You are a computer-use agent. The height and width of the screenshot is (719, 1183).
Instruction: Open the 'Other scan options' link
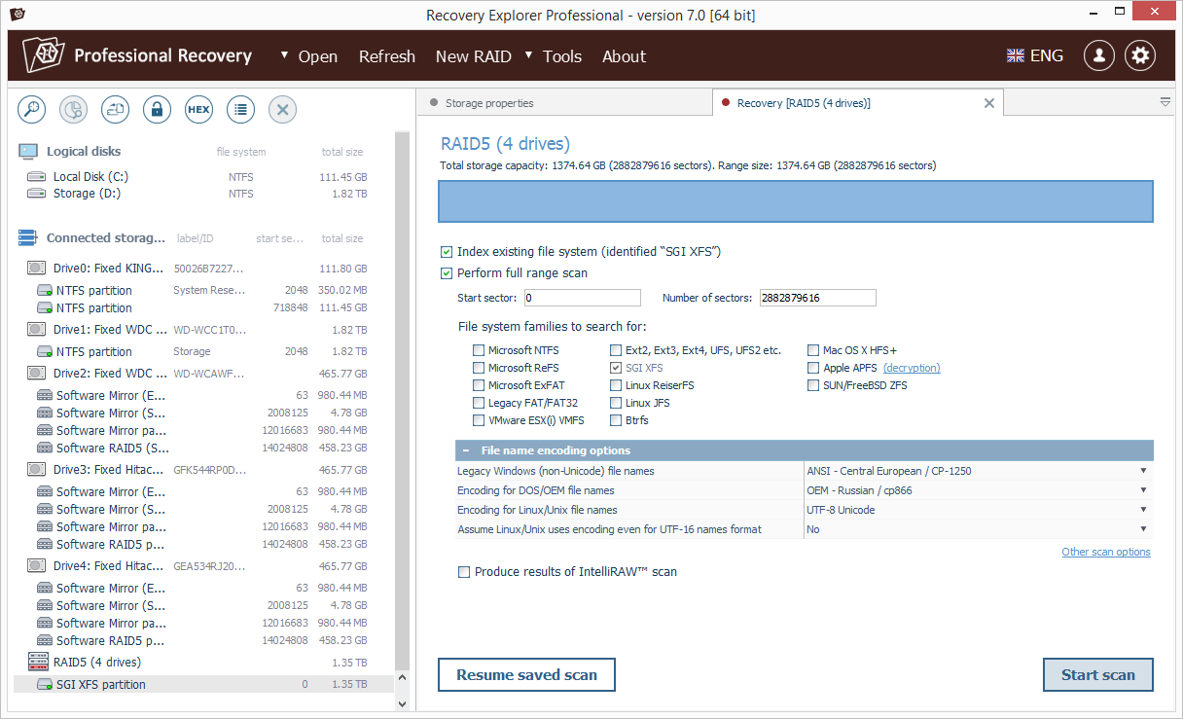1106,551
